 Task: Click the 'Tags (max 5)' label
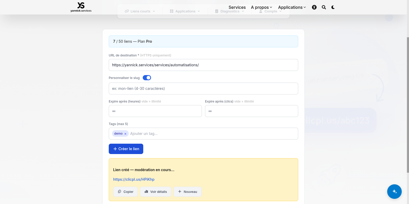[118, 124]
